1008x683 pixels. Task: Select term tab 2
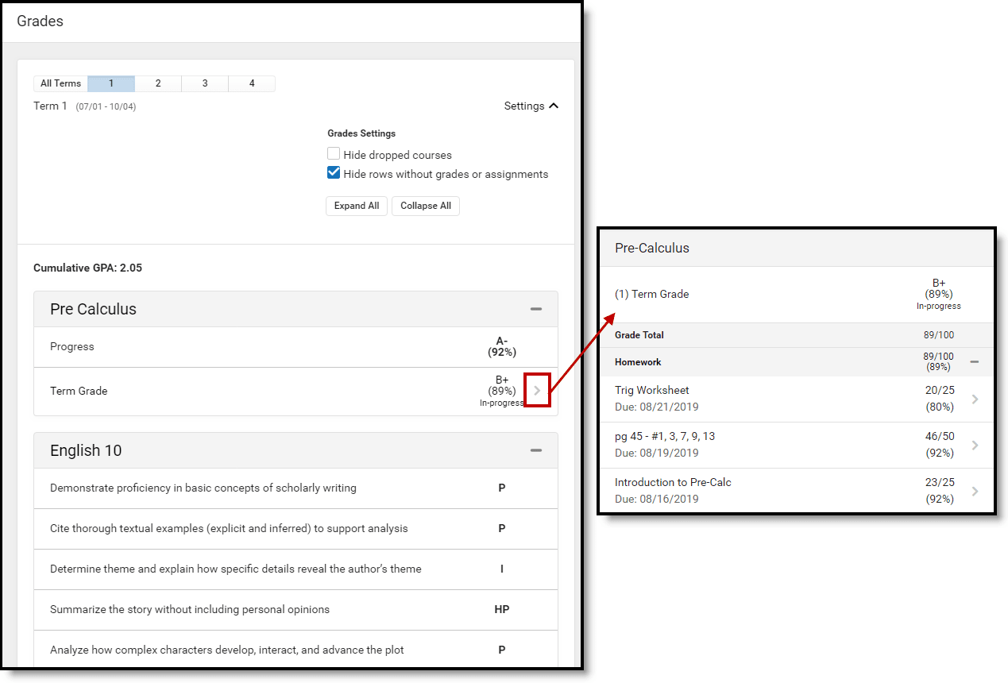[157, 83]
